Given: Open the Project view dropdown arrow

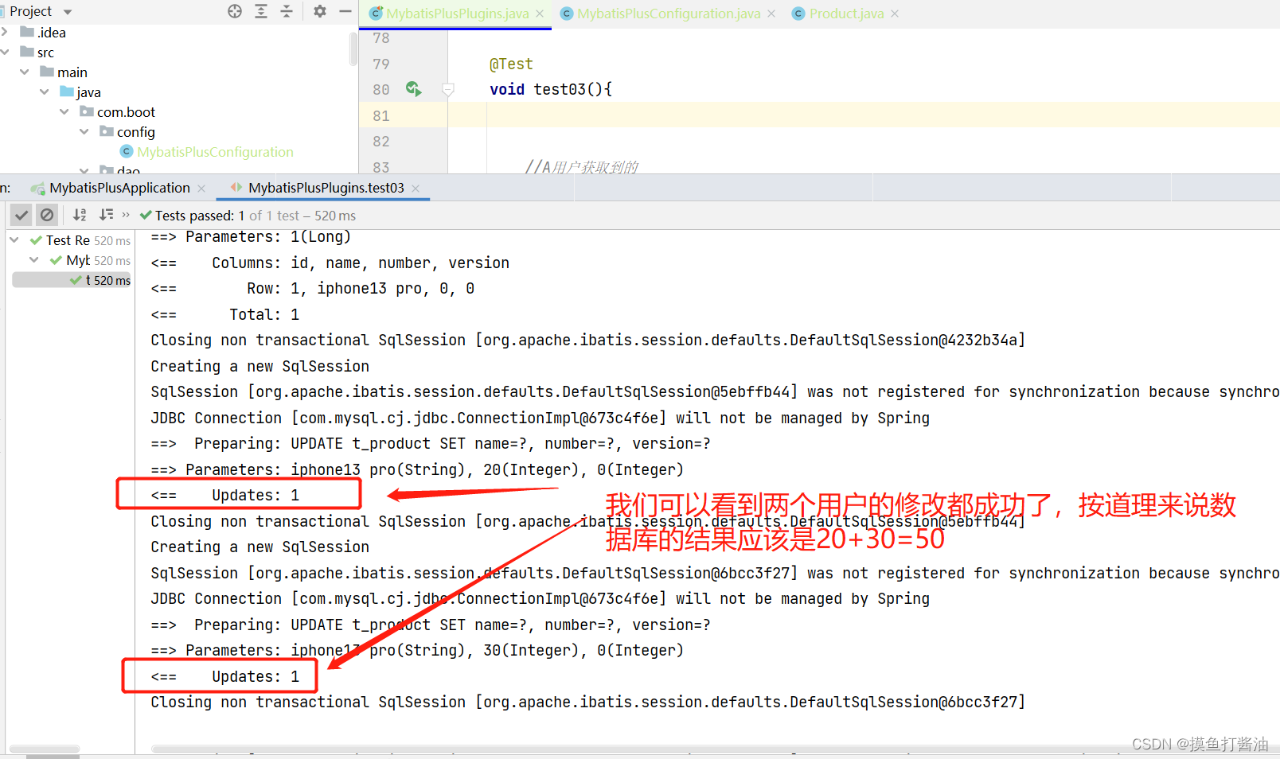Looking at the screenshot, I should coord(68,12).
